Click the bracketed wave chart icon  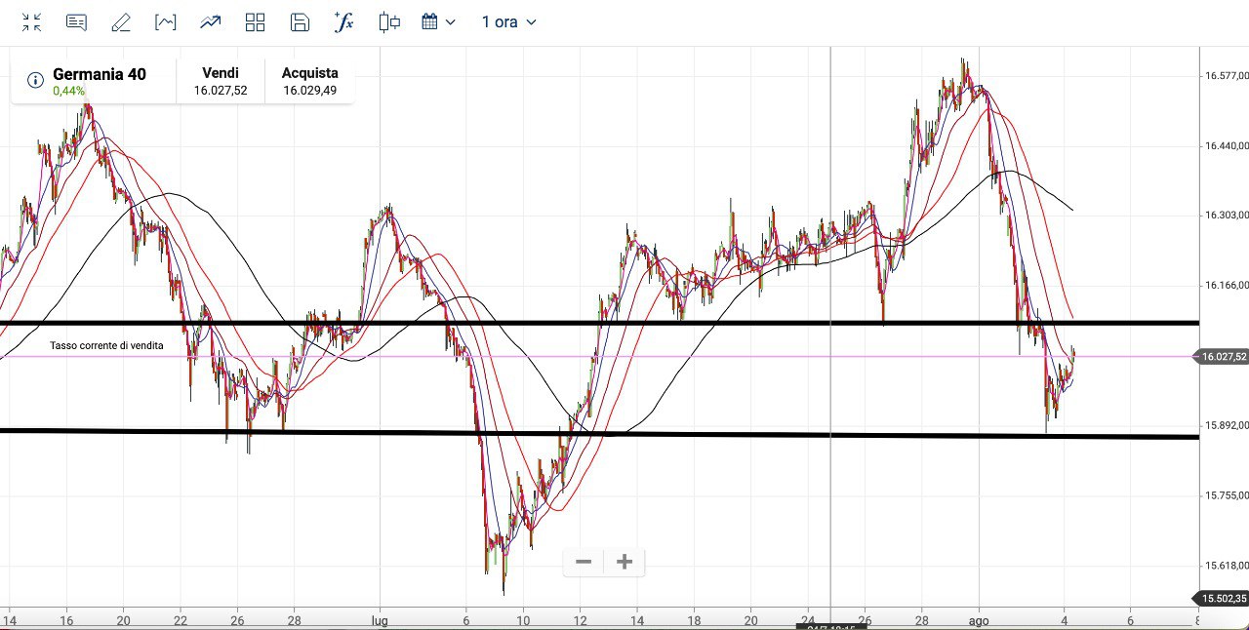[x=166, y=22]
